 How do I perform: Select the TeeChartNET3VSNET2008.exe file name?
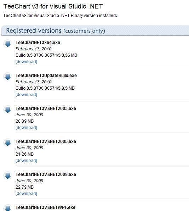tap(46, 174)
